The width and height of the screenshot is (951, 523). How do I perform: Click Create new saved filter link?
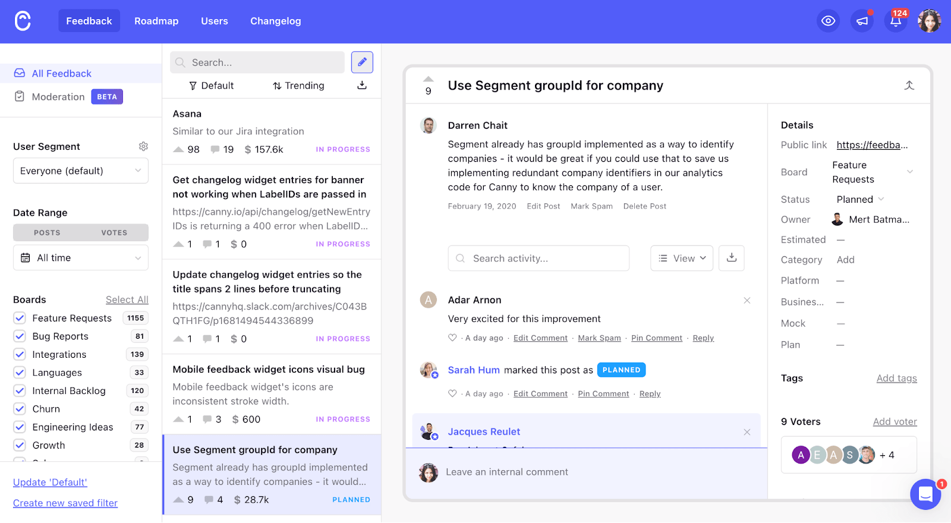click(x=65, y=503)
